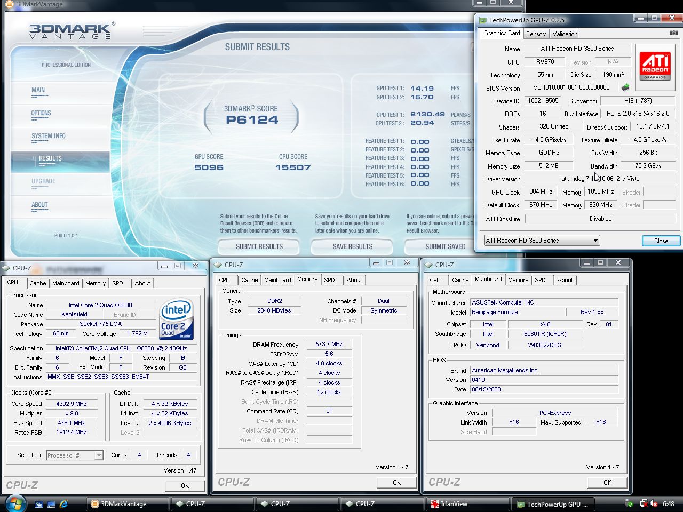Open About tab in CPU-Z Mainboard window
Screen dimensions: 683x512
(565, 280)
